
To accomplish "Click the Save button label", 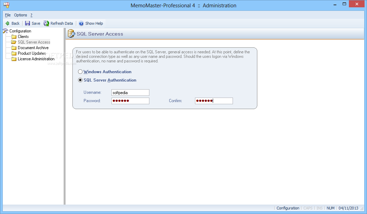I will click(x=36, y=23).
